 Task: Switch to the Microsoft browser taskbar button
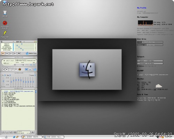[54, 137]
